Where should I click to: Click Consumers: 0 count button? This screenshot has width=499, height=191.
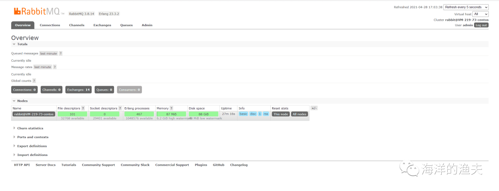[x=129, y=90]
